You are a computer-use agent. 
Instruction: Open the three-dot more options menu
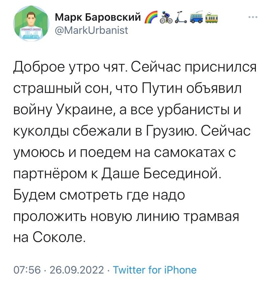[252, 17]
